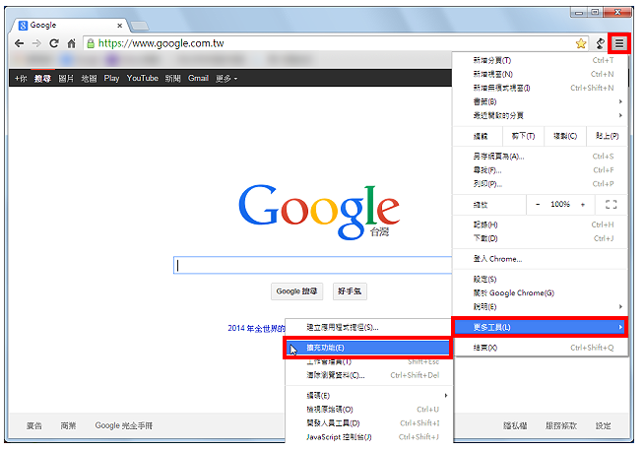Close the Chrome hamburger menu button
The image size is (644, 450).
coord(619,43)
